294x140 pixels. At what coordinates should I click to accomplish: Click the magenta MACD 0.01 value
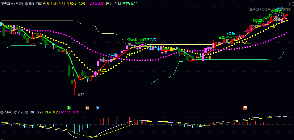70,112
